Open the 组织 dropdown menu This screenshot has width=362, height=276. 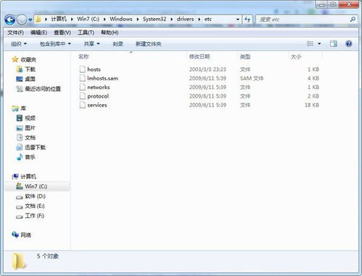coord(19,43)
